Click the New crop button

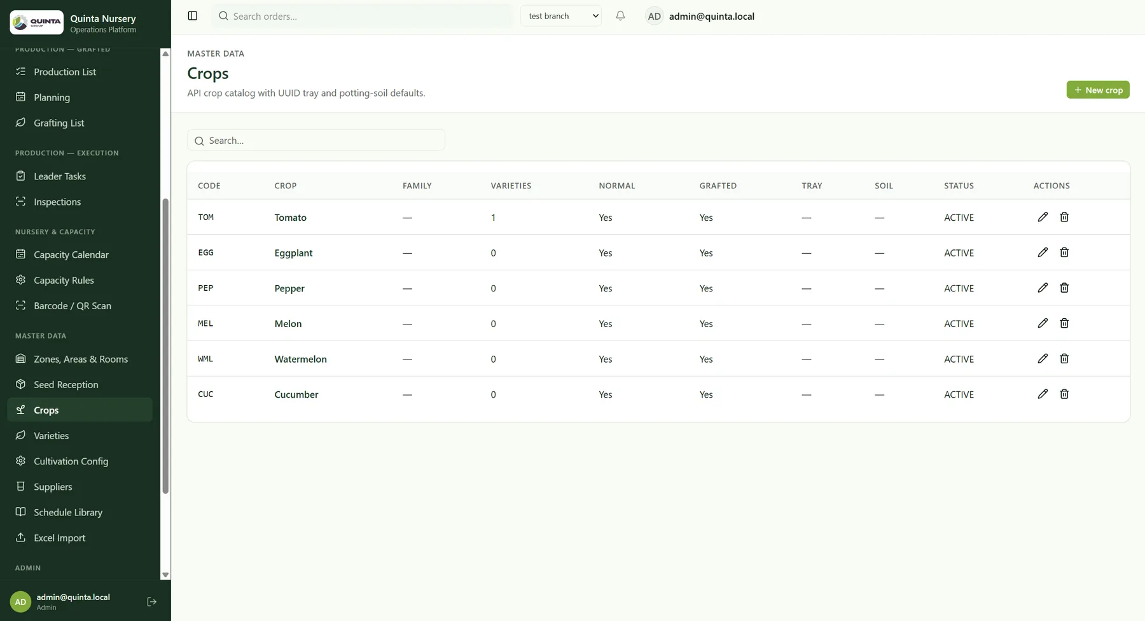coord(1098,90)
